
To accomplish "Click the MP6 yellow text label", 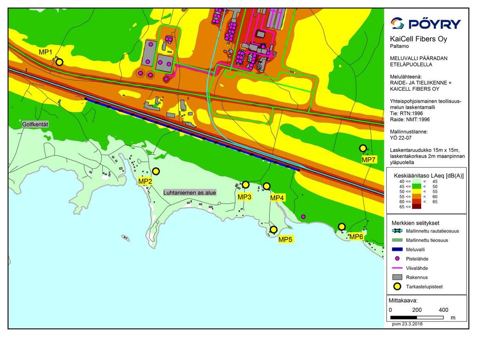I will click(x=356, y=237).
